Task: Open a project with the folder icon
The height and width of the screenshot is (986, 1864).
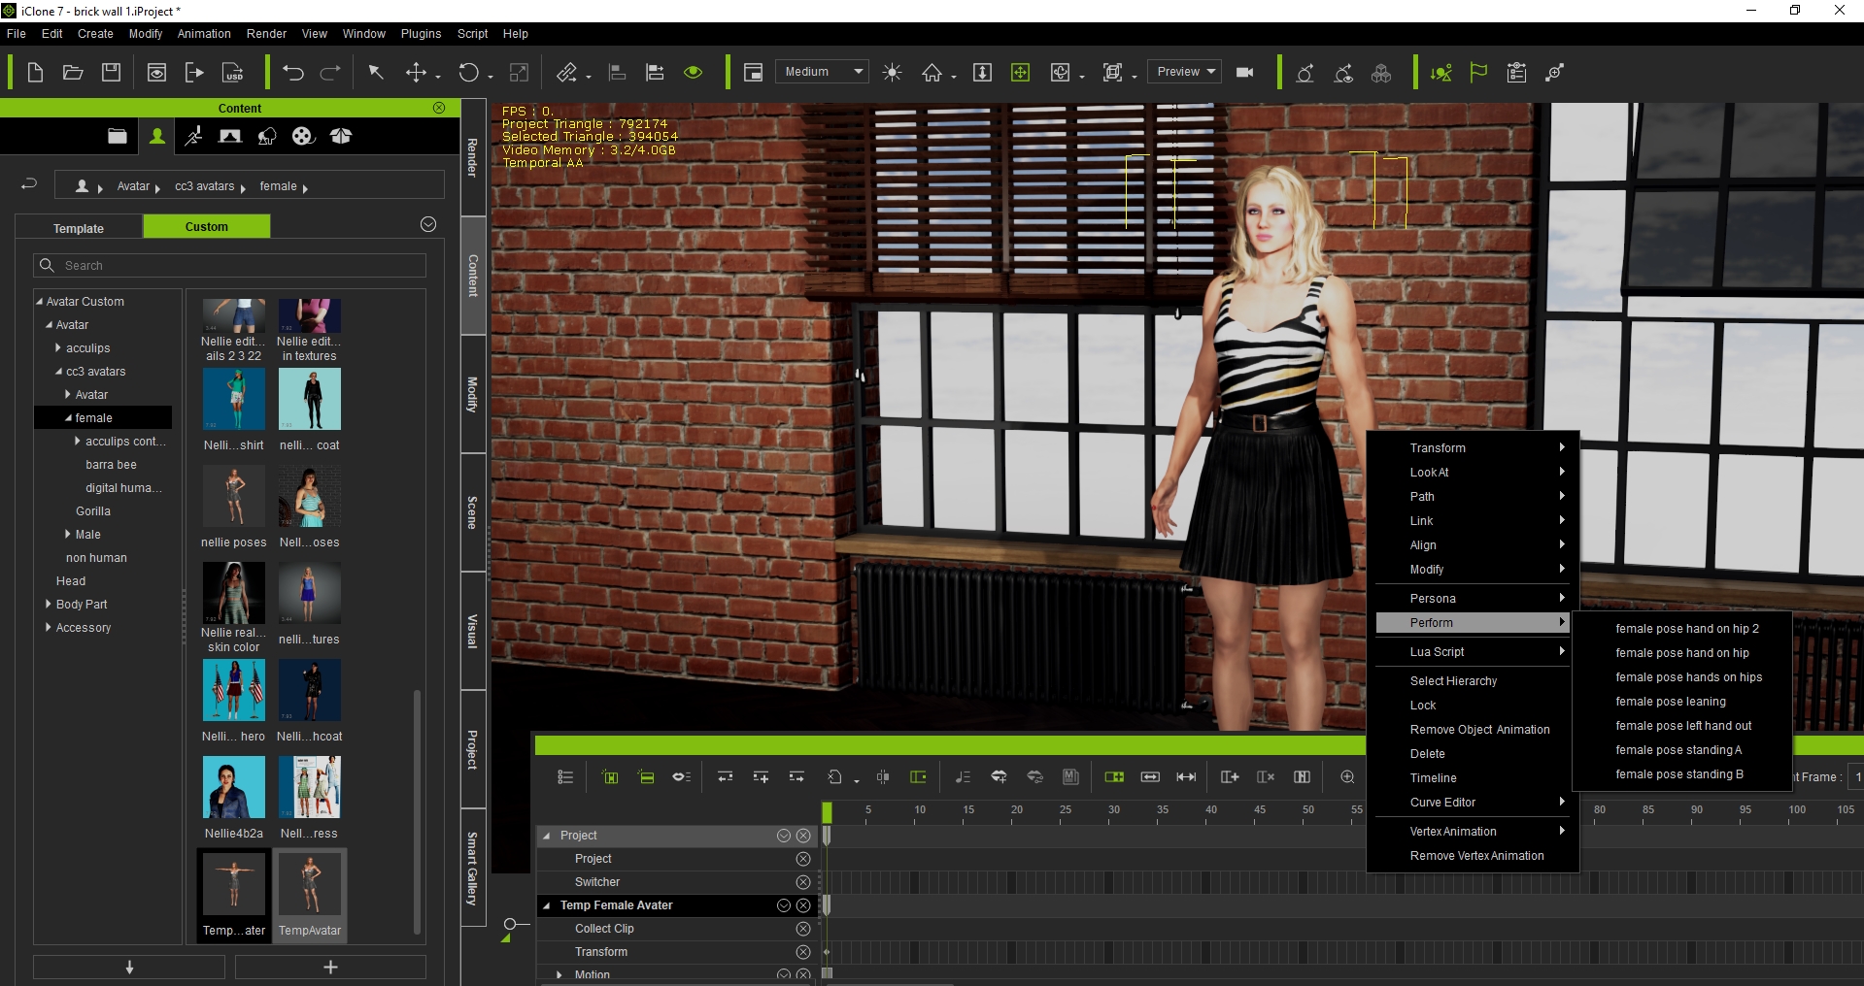Action: (x=73, y=73)
